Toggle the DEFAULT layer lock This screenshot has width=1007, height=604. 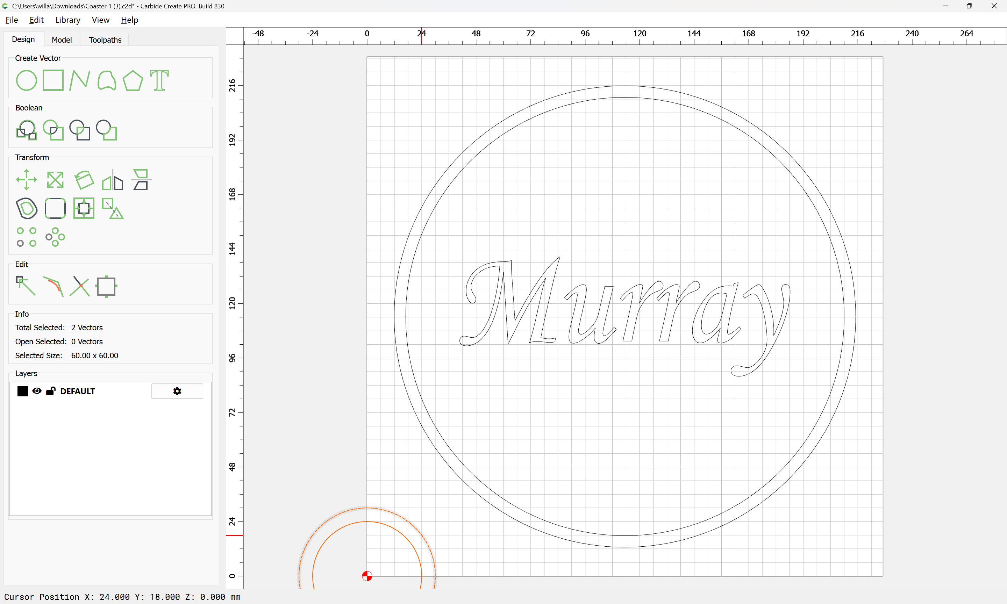(50, 391)
